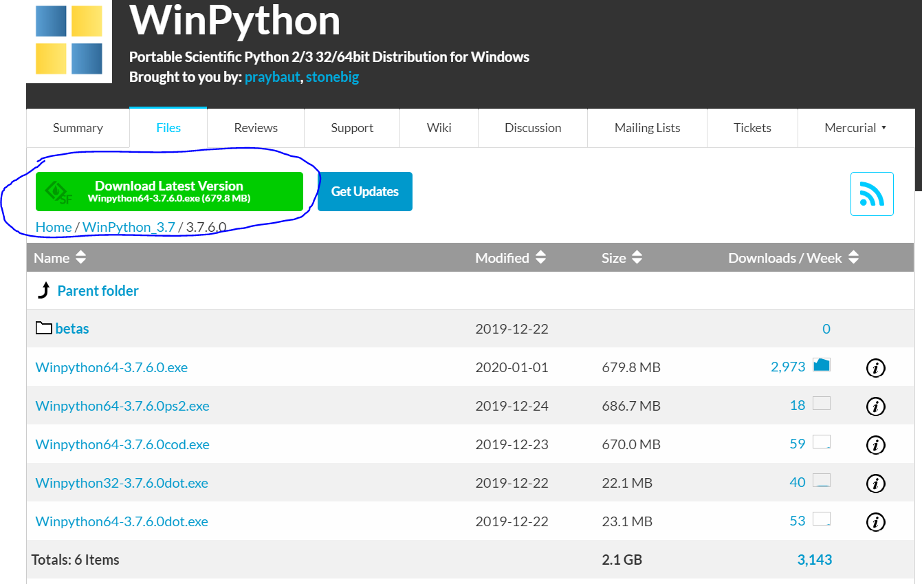The image size is (922, 584).
Task: Sort files by Modified date
Action: point(510,257)
